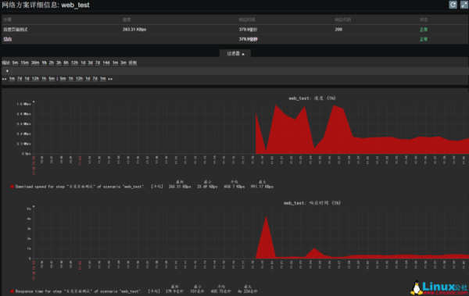Click the page title 网络方案详细信息: web_test
This screenshot has width=469, height=296.
pyautogui.click(x=45, y=5)
